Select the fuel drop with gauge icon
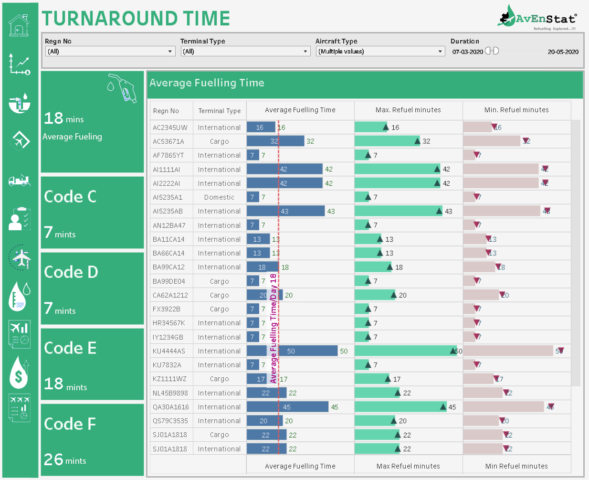 [19, 296]
